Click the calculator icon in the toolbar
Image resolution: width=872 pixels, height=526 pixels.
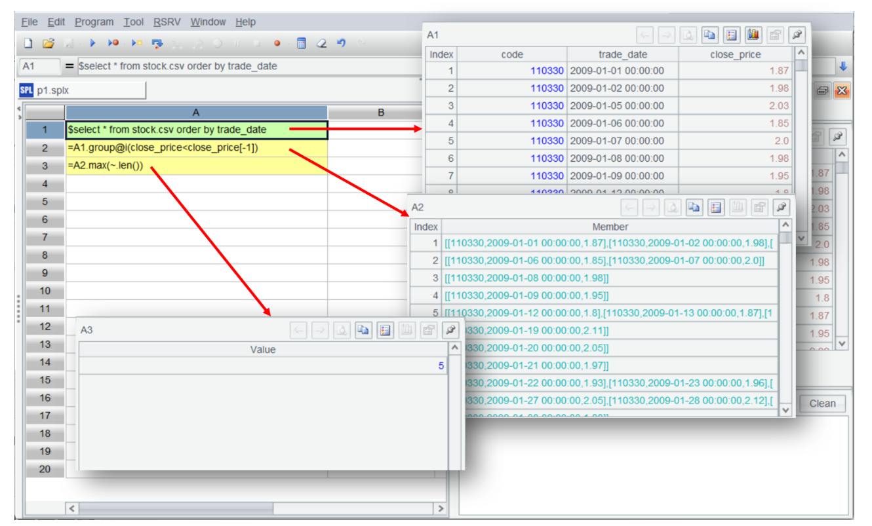pyautogui.click(x=301, y=43)
